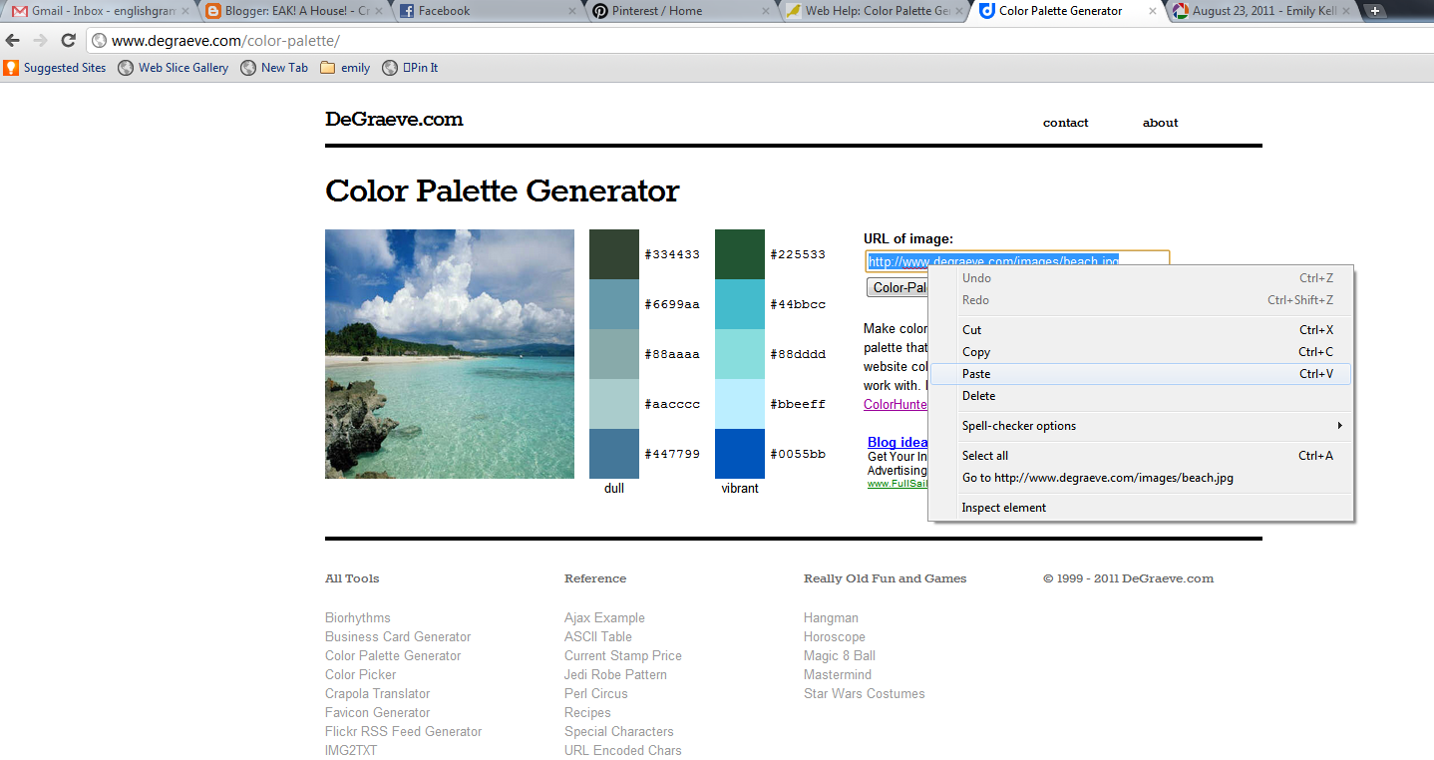Open the emily bookmarks folder
The image size is (1434, 760).
point(344,67)
